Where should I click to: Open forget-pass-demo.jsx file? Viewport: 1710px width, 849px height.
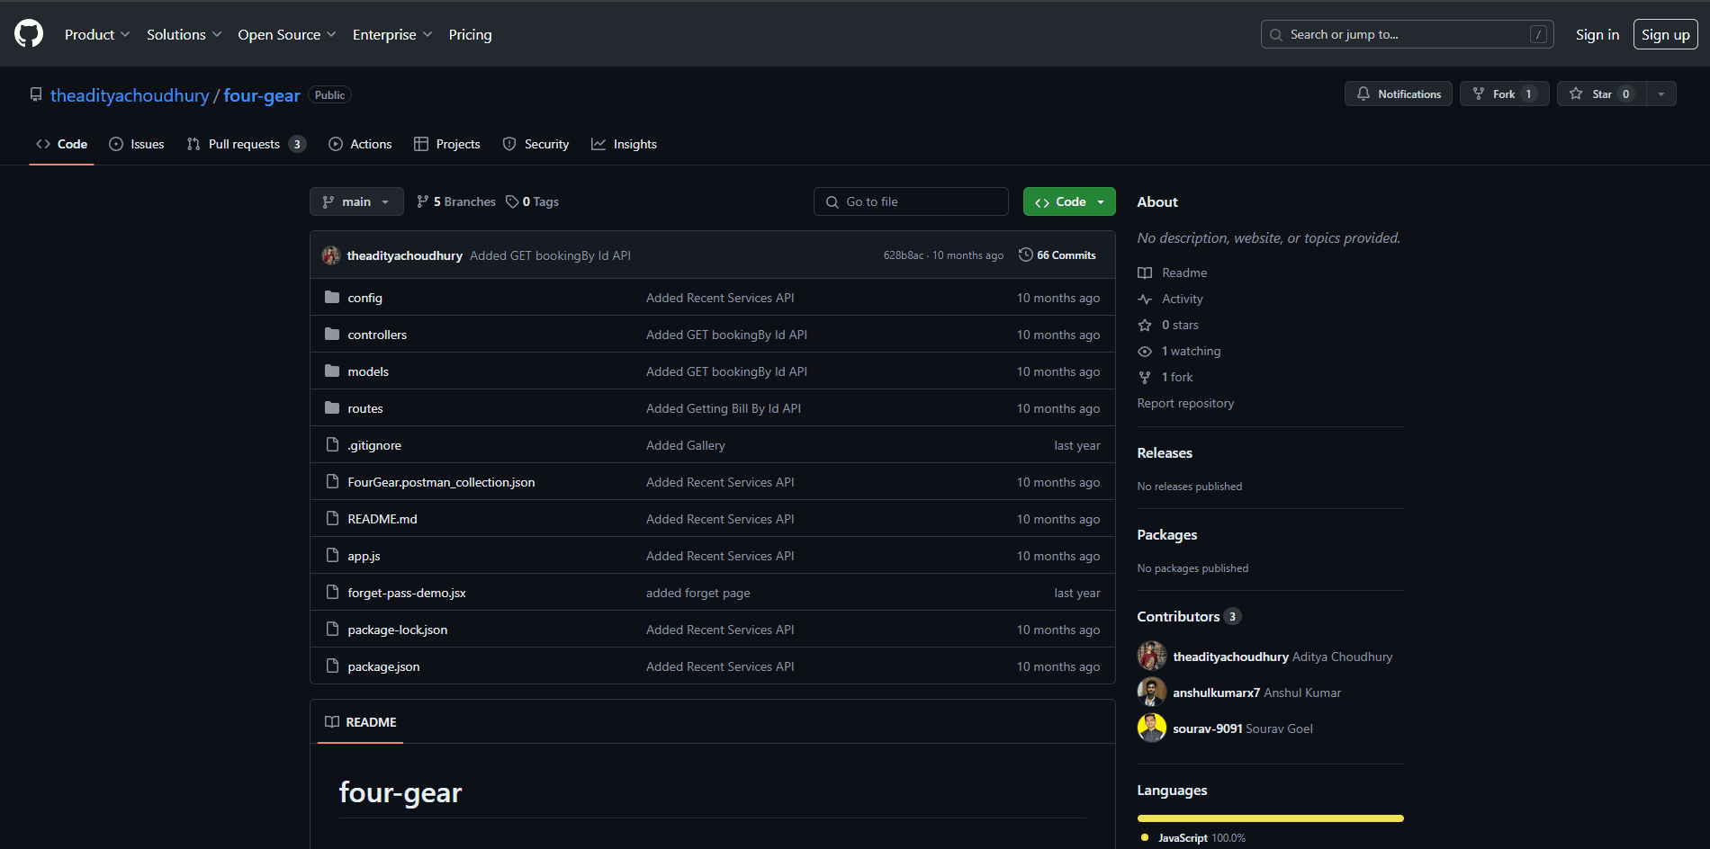coord(407,593)
